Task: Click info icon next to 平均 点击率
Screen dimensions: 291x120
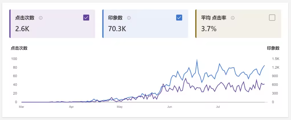Action: [x=233, y=18]
